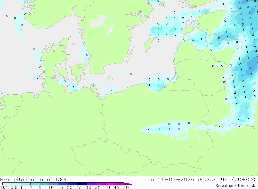
Task: Click the '0.1' legend scale label
Action: [x=4, y=187]
